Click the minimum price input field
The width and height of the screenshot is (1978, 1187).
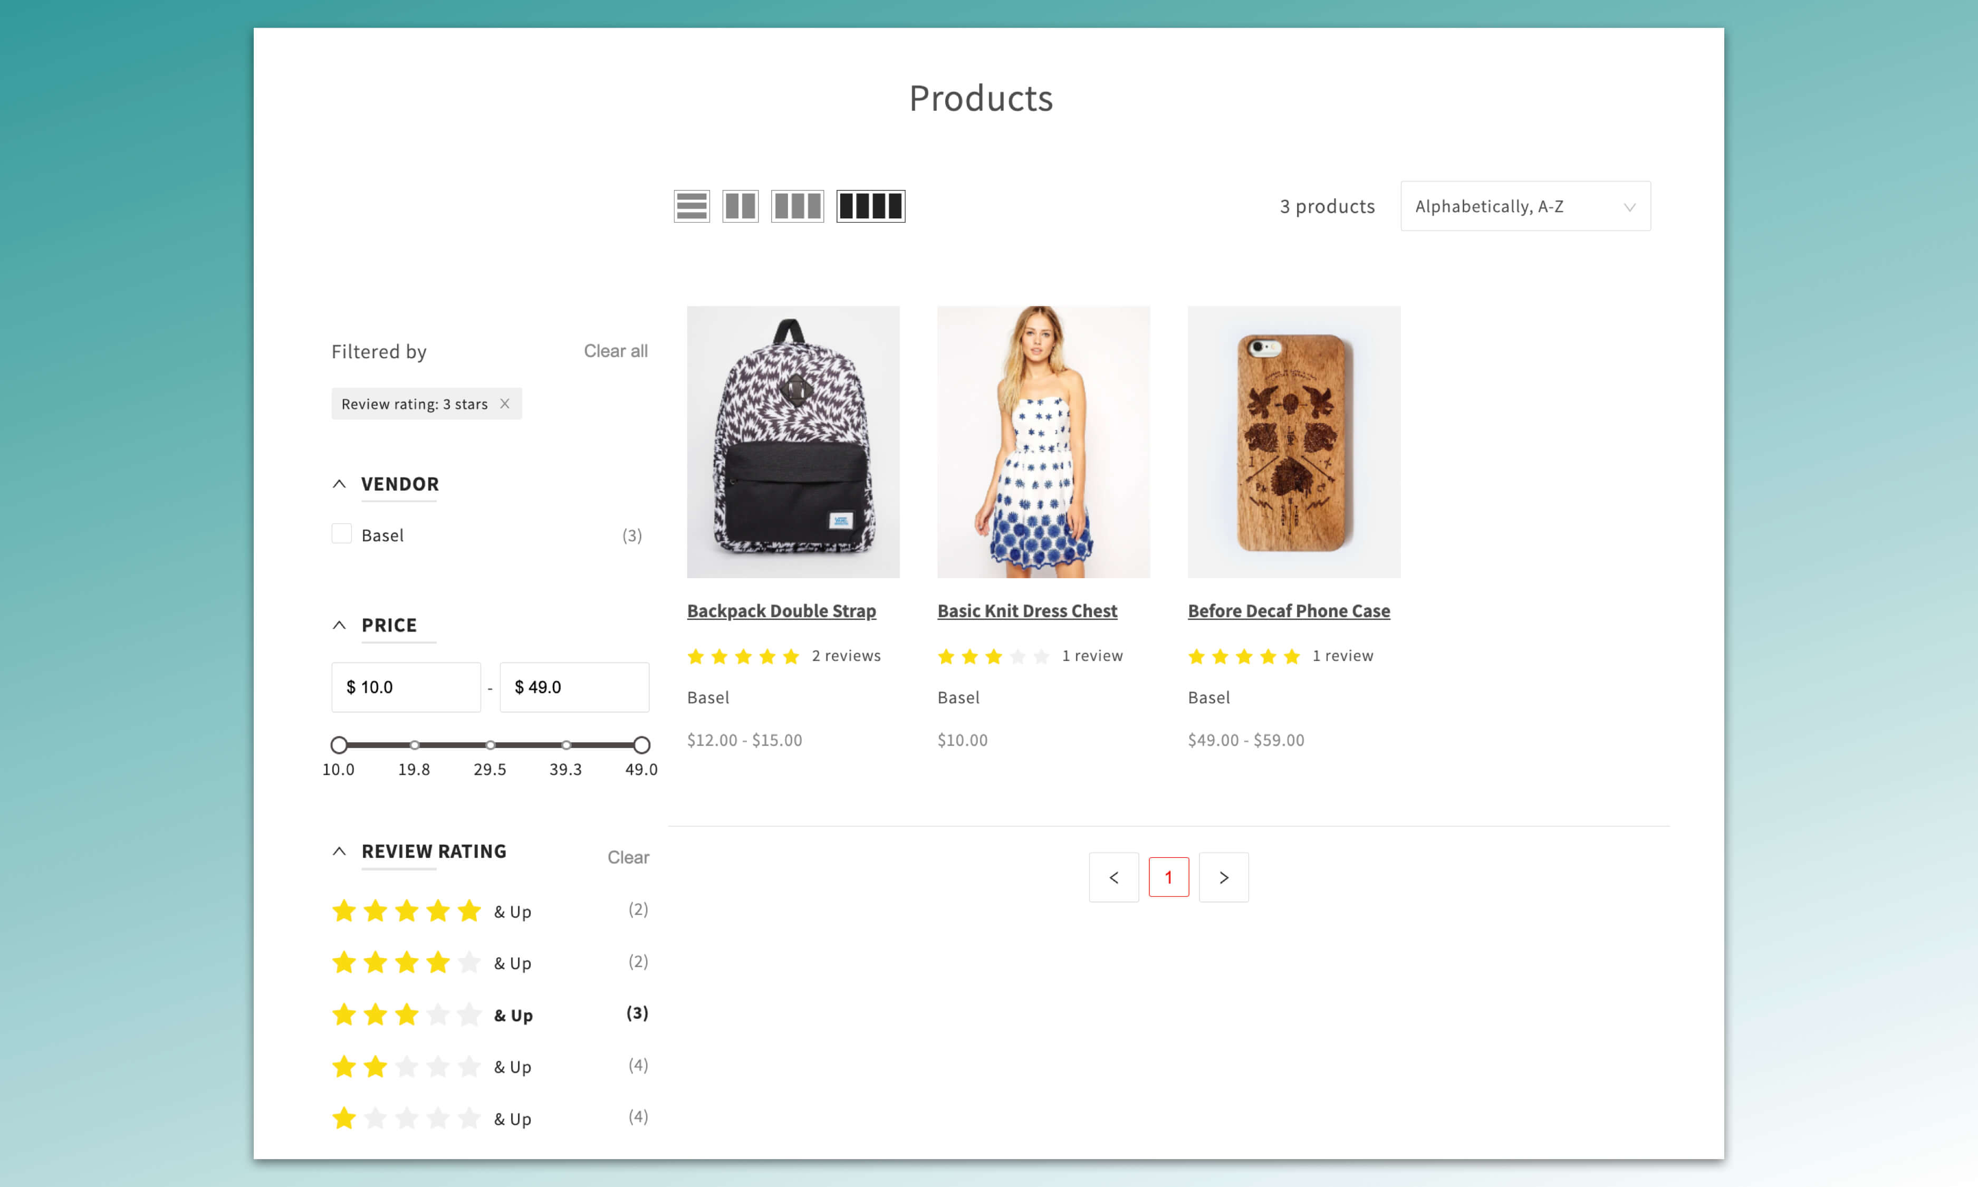tap(406, 687)
